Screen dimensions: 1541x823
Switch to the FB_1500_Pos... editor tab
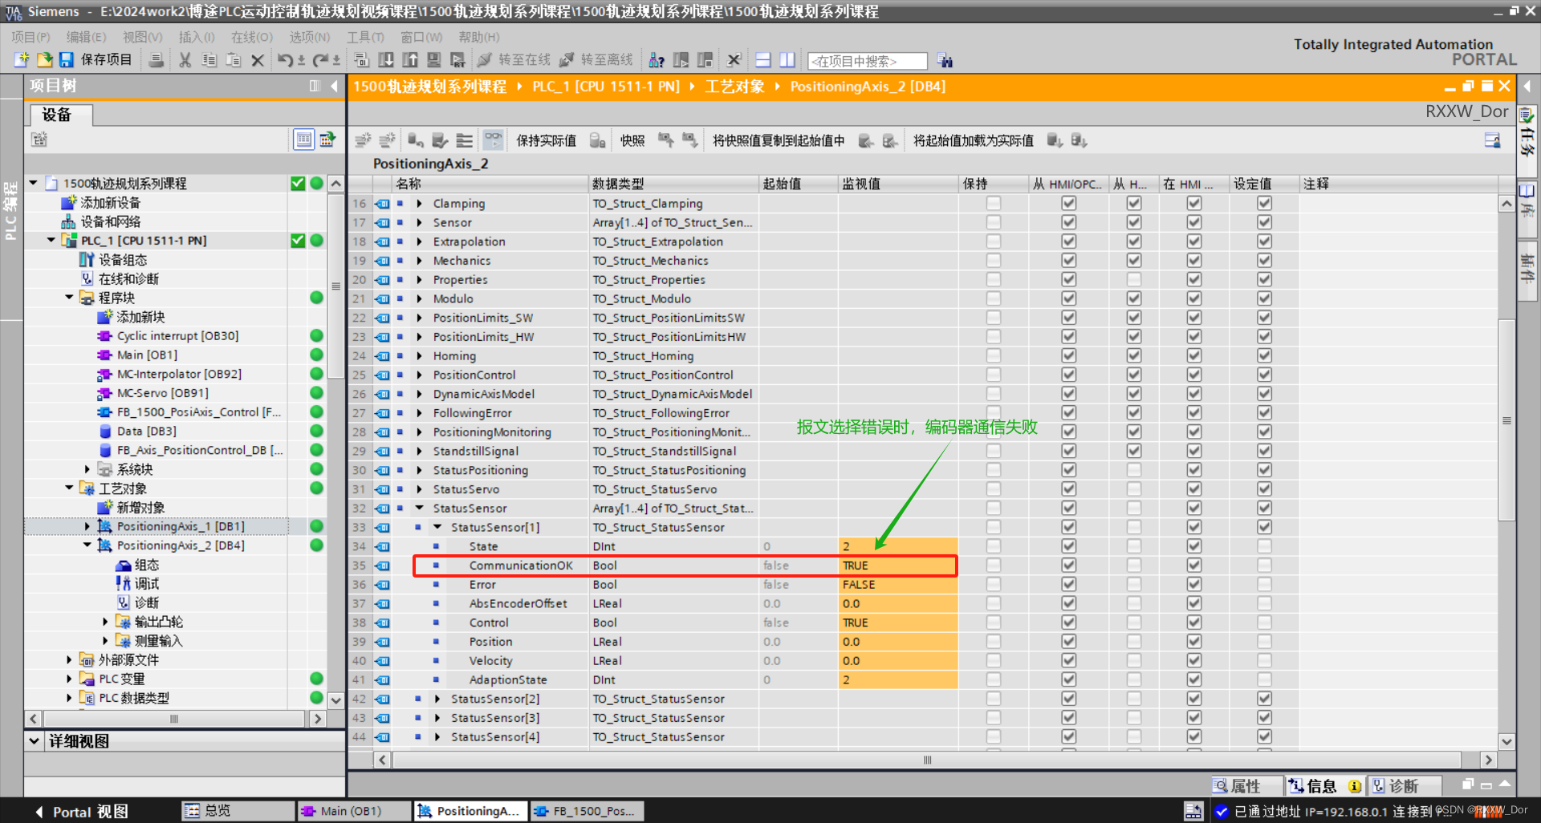pyautogui.click(x=587, y=811)
